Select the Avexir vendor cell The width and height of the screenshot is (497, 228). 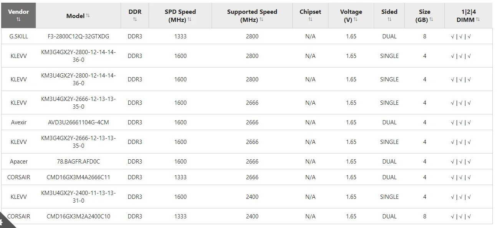(x=18, y=122)
